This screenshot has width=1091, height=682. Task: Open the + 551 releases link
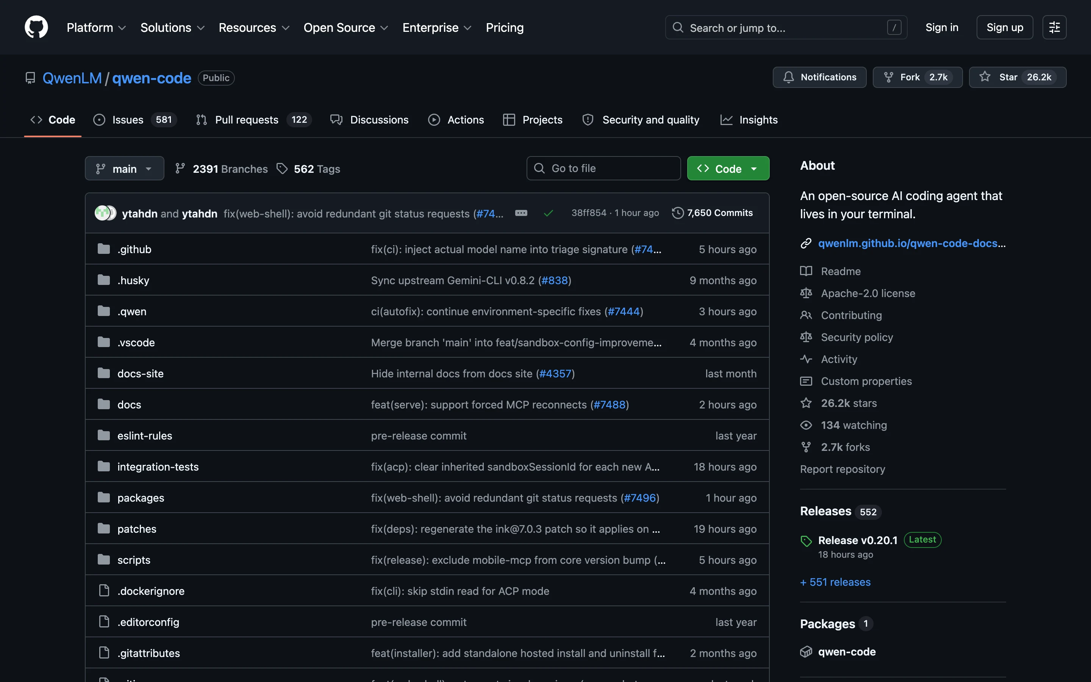[835, 582]
